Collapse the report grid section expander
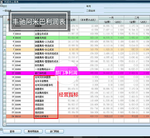Image resolution: width=150 pixels, height=138 pixels. [x=1, y=17]
